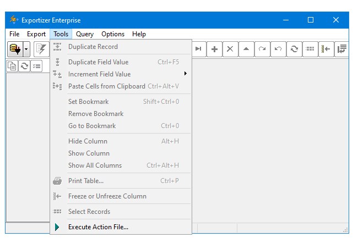Click the checklist select tables icon
Viewport: 358px width, 243px height.
click(x=36, y=66)
